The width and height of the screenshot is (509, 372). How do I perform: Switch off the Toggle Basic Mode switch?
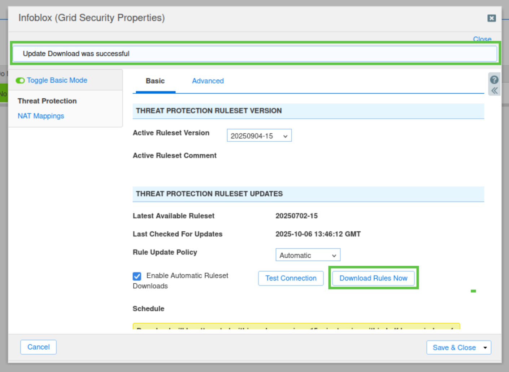click(20, 80)
